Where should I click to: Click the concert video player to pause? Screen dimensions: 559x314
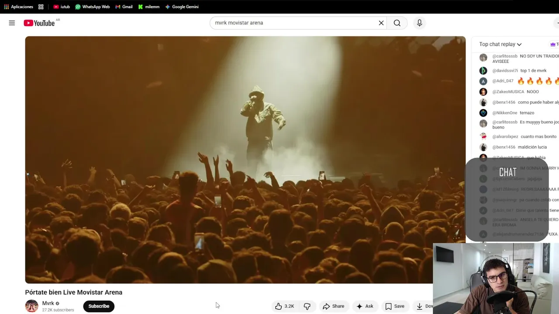(x=245, y=160)
